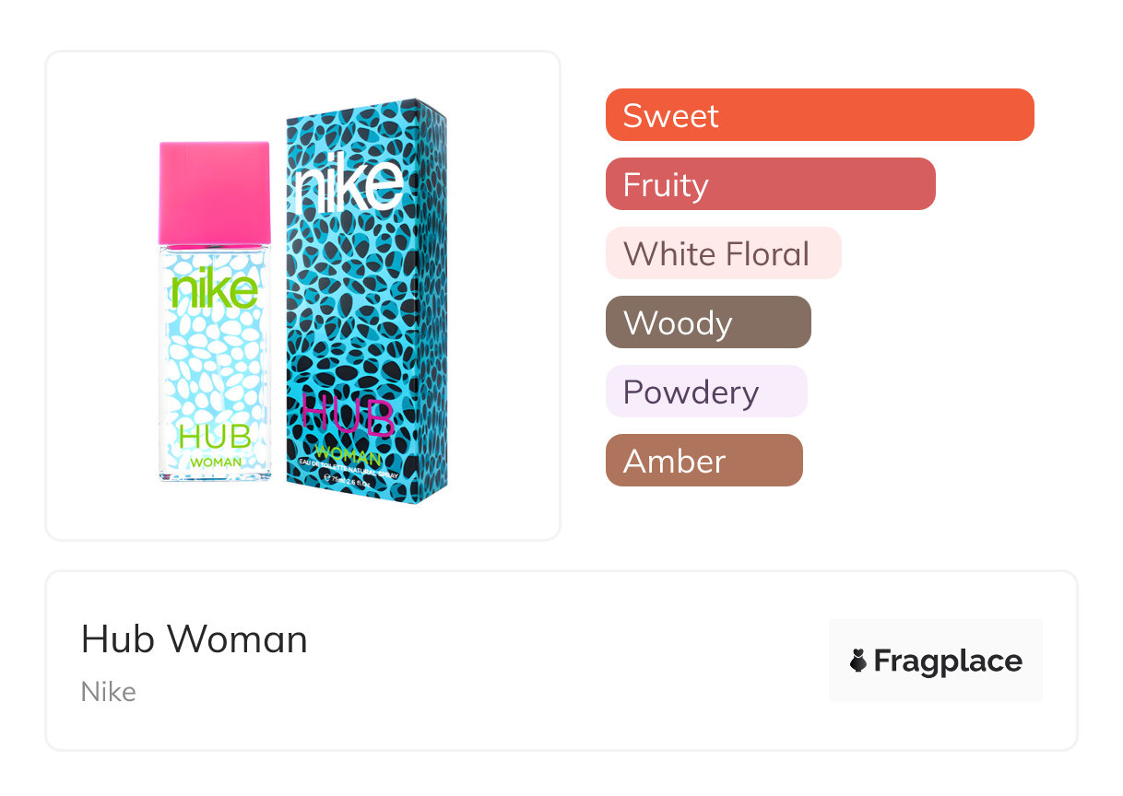Click the Amber accord bar
This screenshot has height=796, width=1123.
(x=703, y=461)
